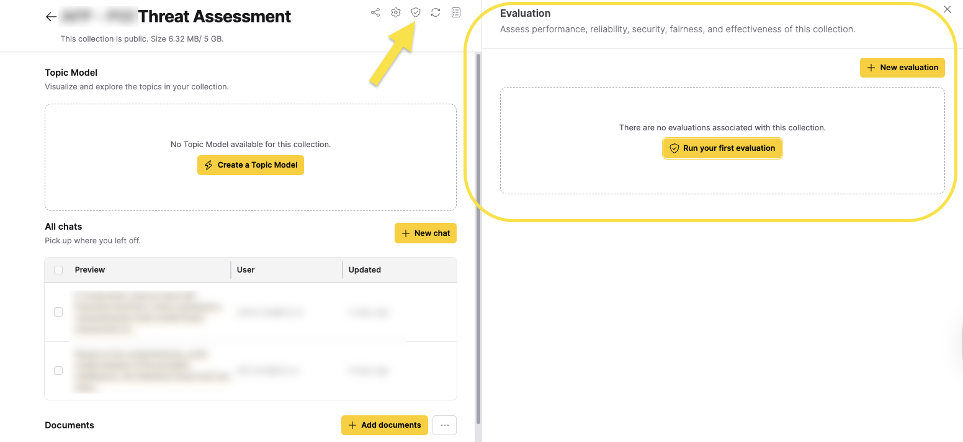Select the second chat row checkbox
This screenshot has width=963, height=442.
click(58, 370)
